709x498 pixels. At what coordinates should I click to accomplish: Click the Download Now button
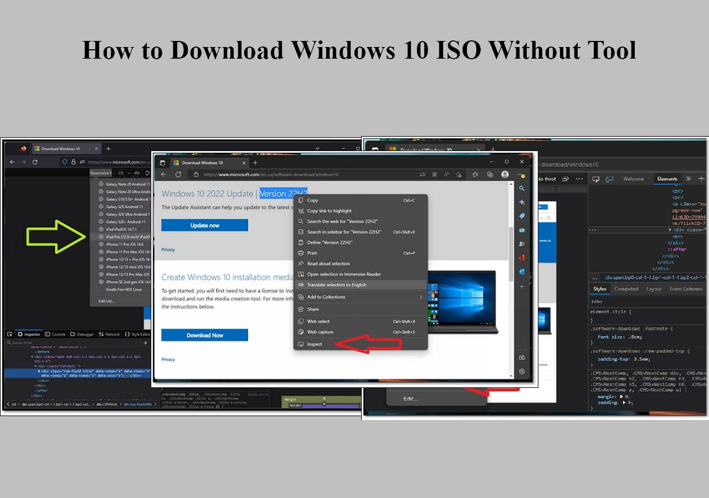click(x=204, y=335)
